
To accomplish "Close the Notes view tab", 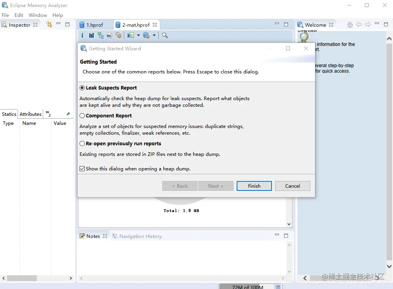I will pyautogui.click(x=105, y=236).
